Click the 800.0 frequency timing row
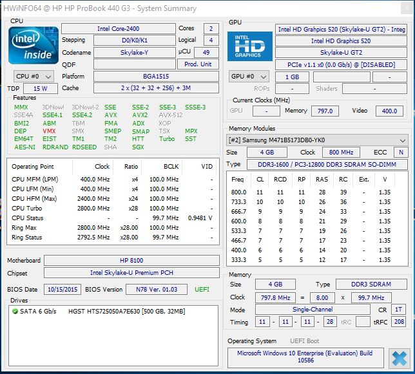The image size is (415, 374). pos(317,192)
